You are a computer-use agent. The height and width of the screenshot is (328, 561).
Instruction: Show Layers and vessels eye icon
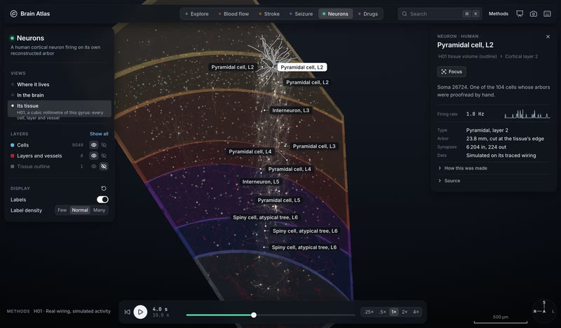tap(94, 156)
